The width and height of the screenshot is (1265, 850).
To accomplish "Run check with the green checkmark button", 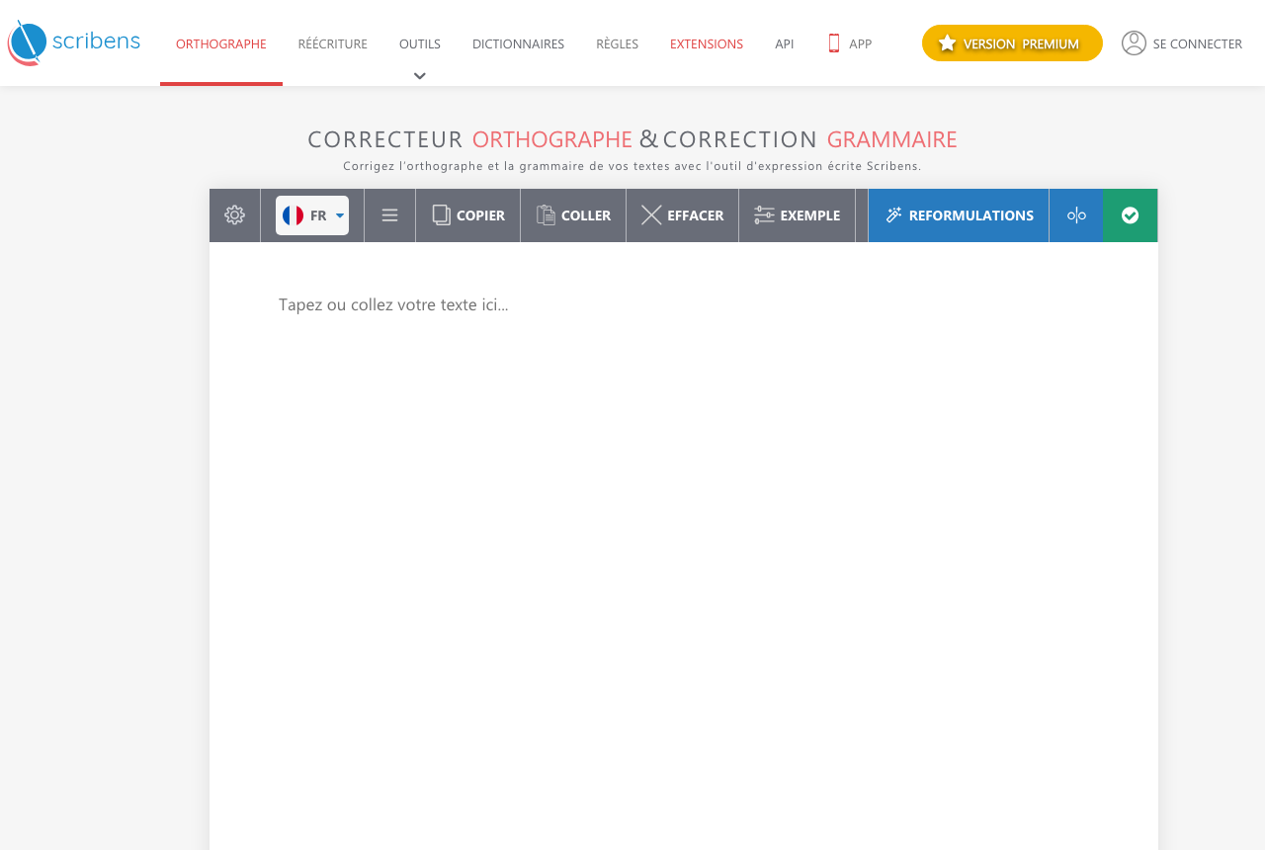I will click(1131, 215).
